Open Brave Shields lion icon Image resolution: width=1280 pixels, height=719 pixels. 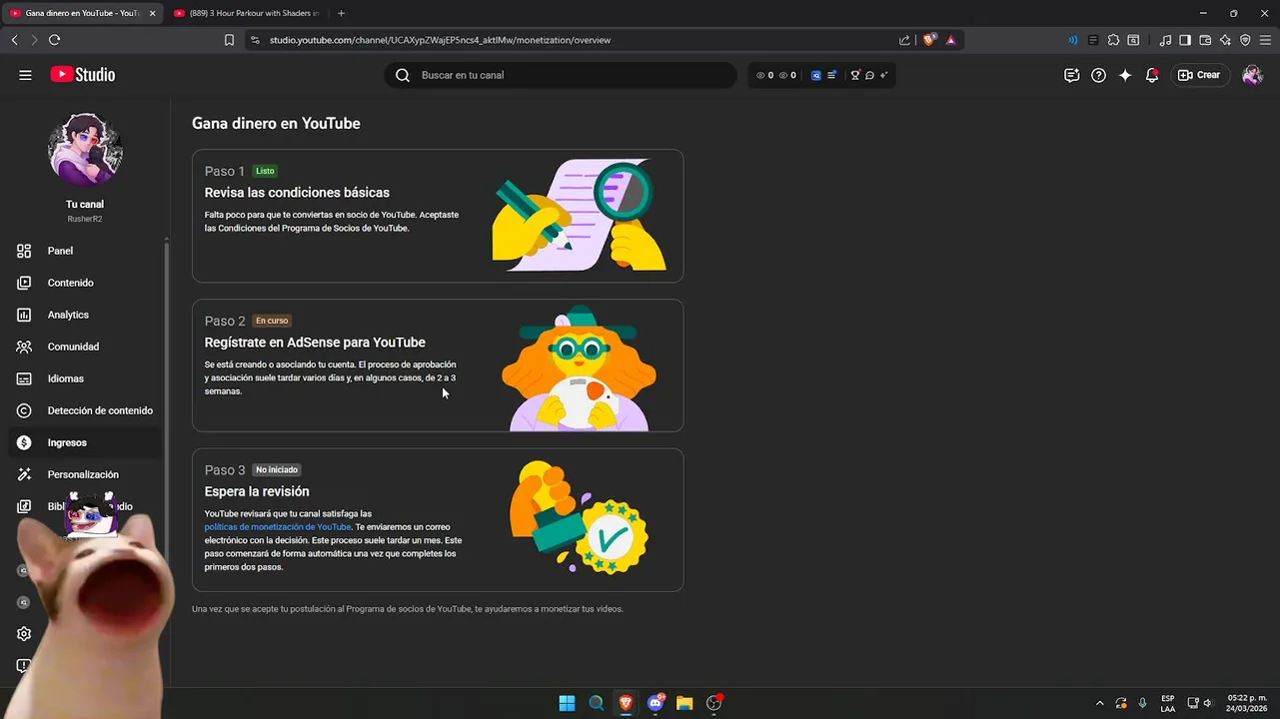(x=929, y=40)
